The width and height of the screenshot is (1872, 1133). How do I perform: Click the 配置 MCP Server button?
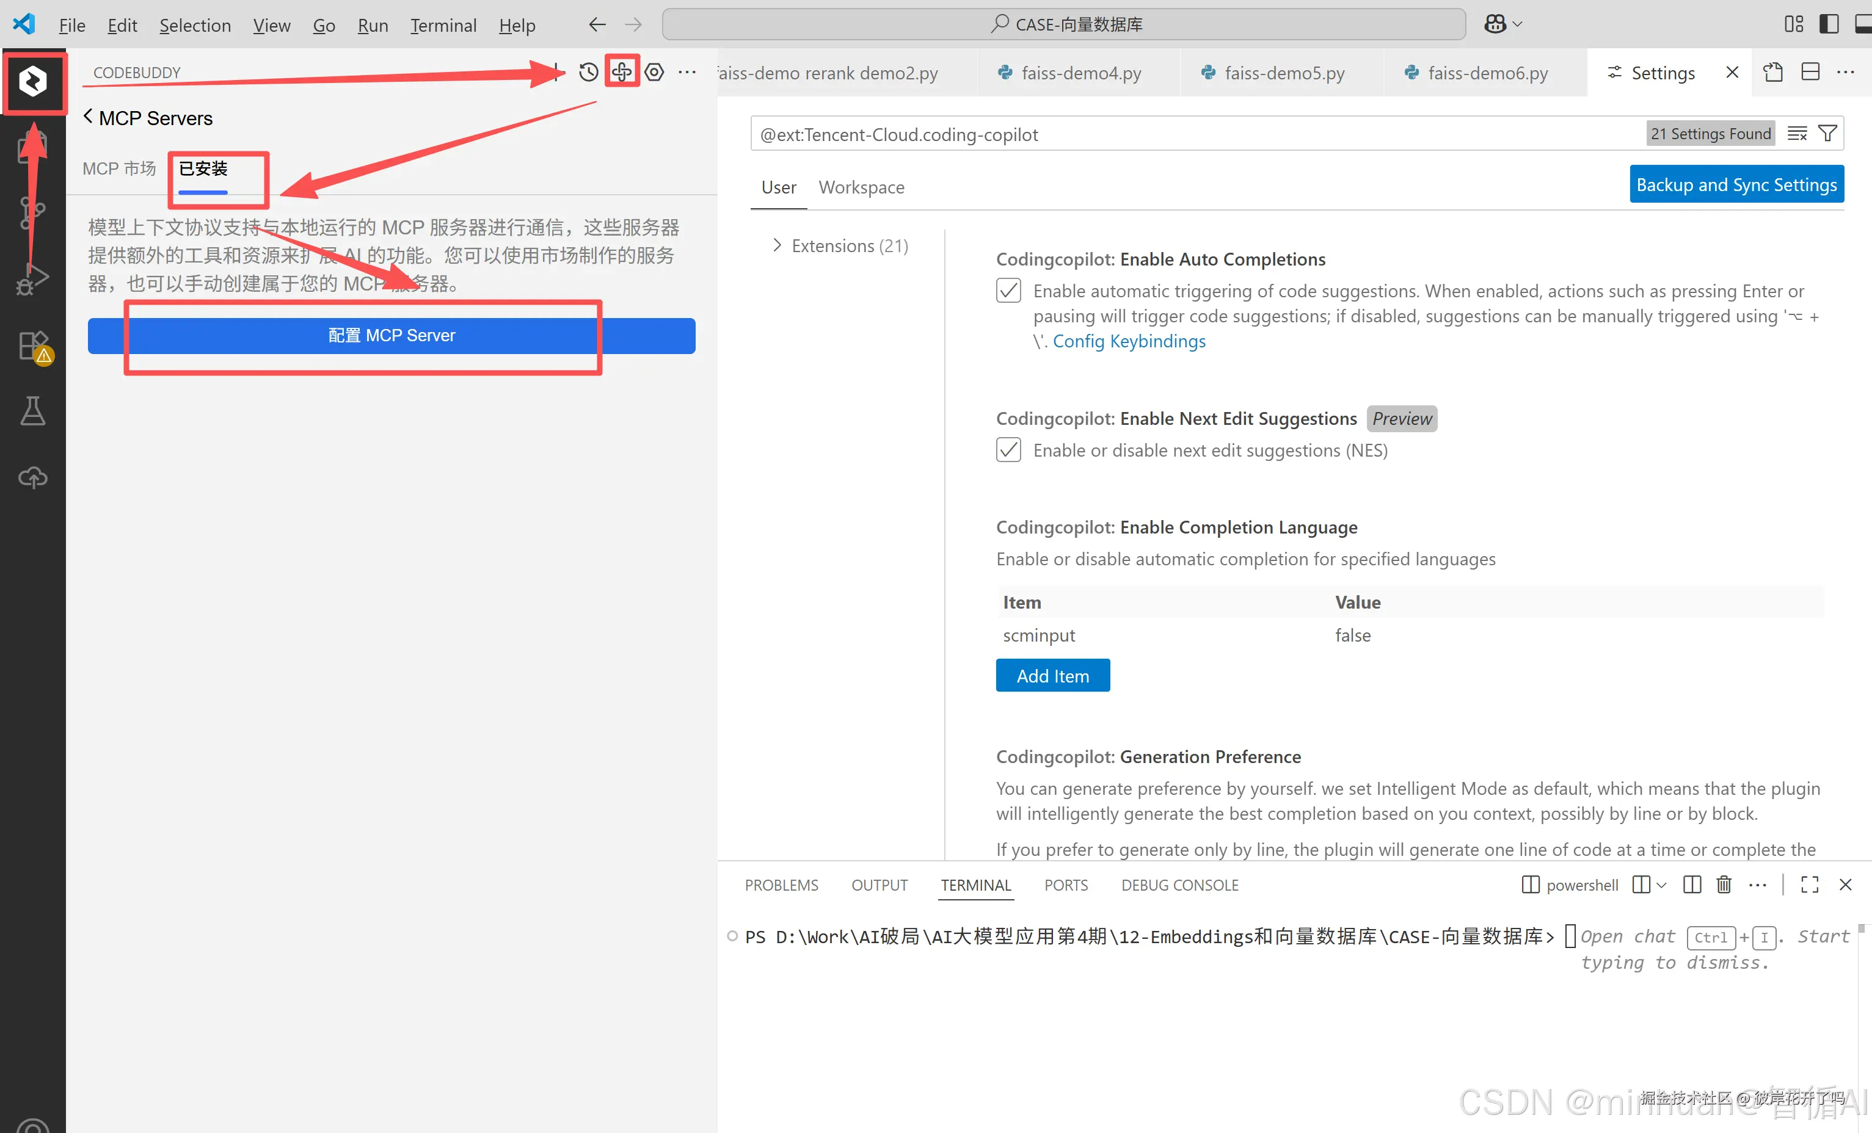pyautogui.click(x=392, y=336)
